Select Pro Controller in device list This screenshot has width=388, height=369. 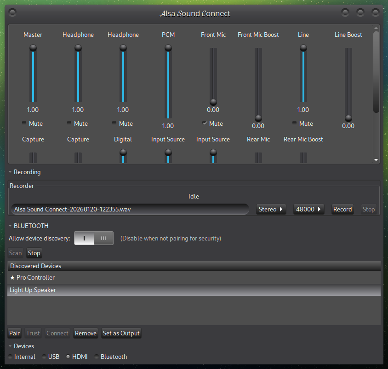(x=35, y=278)
